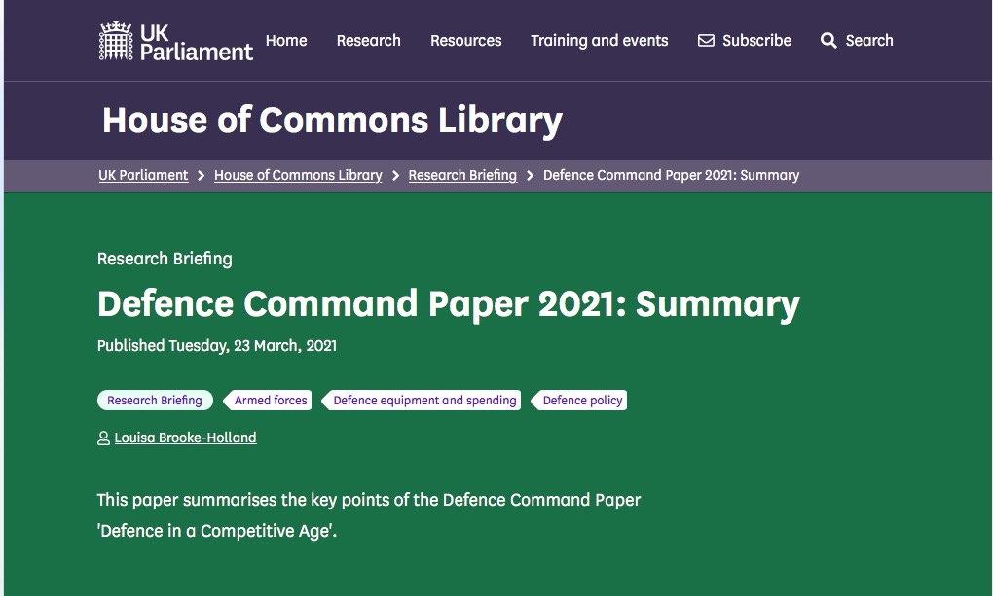Click the Search label in header
Viewport: 993px width, 596px height.
pos(869,41)
